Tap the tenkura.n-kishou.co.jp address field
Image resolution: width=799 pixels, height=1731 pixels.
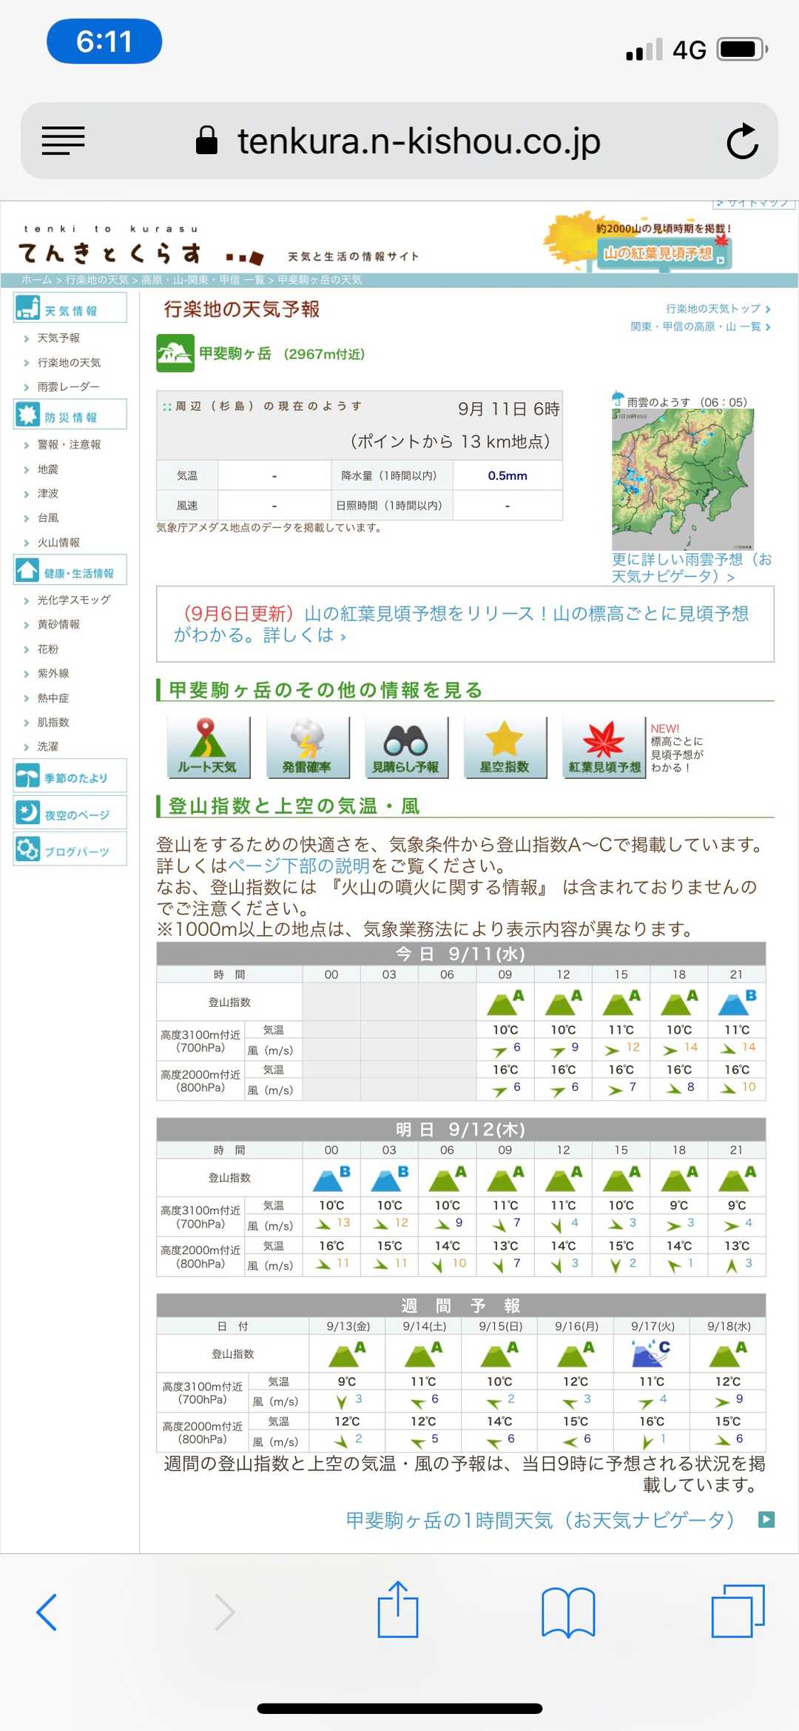pyautogui.click(x=418, y=141)
